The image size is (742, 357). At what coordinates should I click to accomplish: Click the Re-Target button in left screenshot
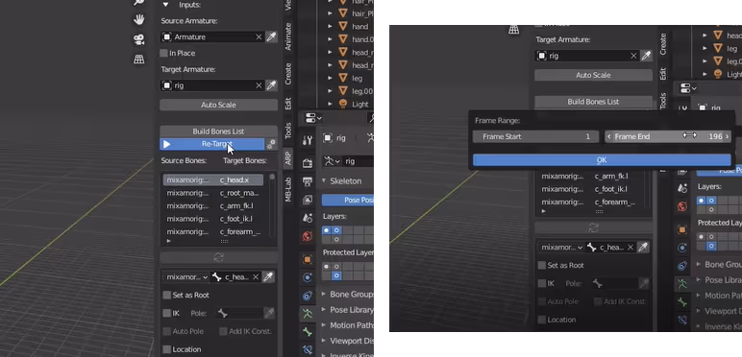pyautogui.click(x=212, y=144)
